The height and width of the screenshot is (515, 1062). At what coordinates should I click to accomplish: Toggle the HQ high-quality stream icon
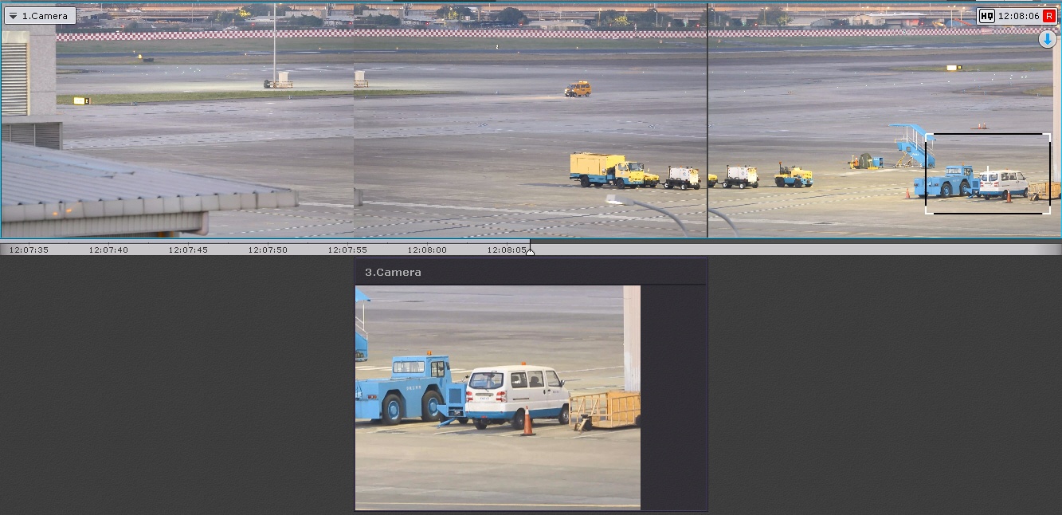coord(986,16)
